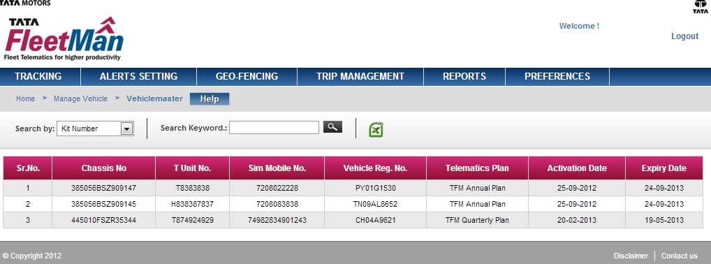Open the Search by Kit Number dropdown
This screenshot has width=711, height=264.
(x=95, y=129)
